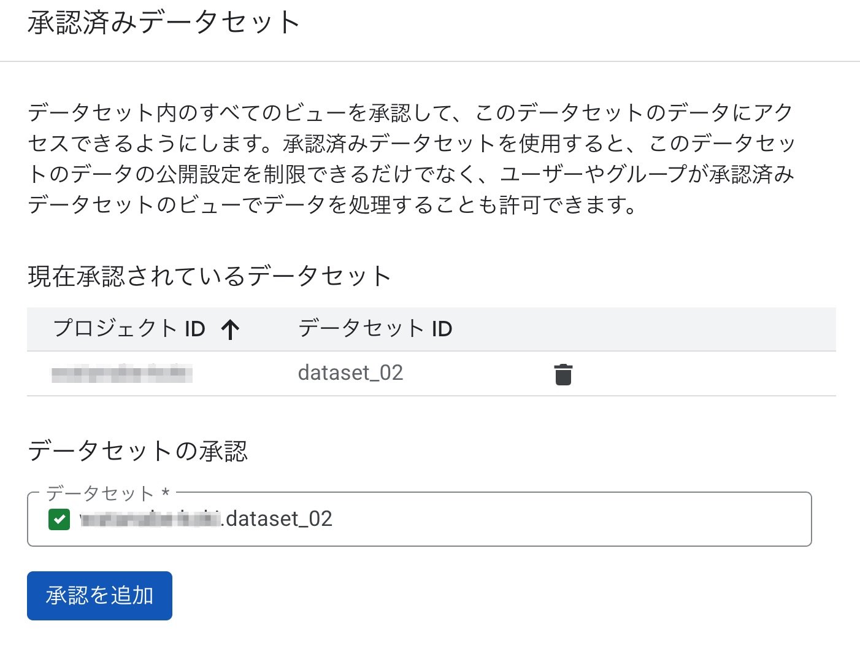This screenshot has width=860, height=648.
Task: Delete the authorized dataset_02 row via trash icon
Action: [x=563, y=374]
